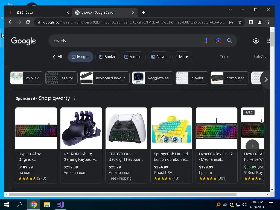Close the 8332 Cbox tab
Image resolution: width=280 pixels, height=210 pixels.
point(68,13)
